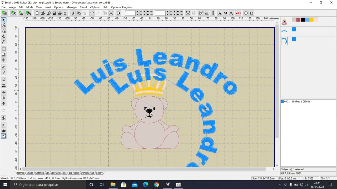This screenshot has height=189, width=337.
Task: Open the Image menu
Action: click(12, 7)
